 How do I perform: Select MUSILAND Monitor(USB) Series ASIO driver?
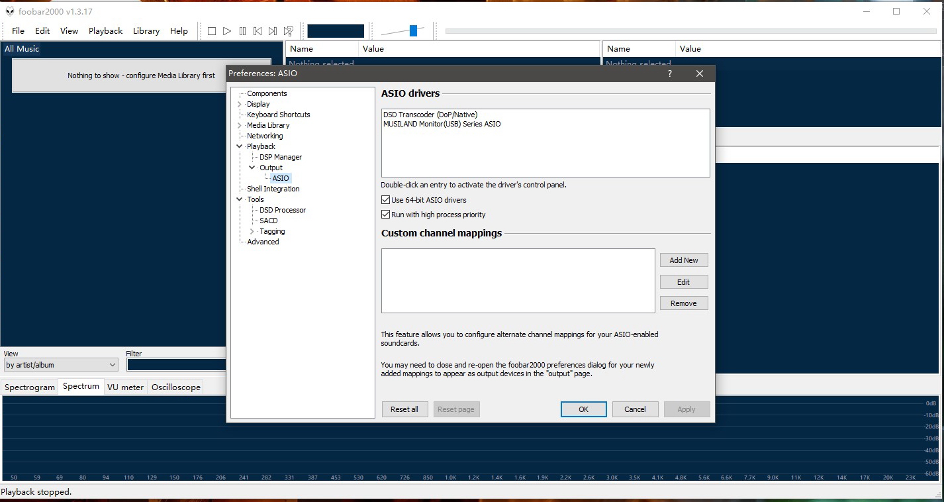tap(442, 124)
